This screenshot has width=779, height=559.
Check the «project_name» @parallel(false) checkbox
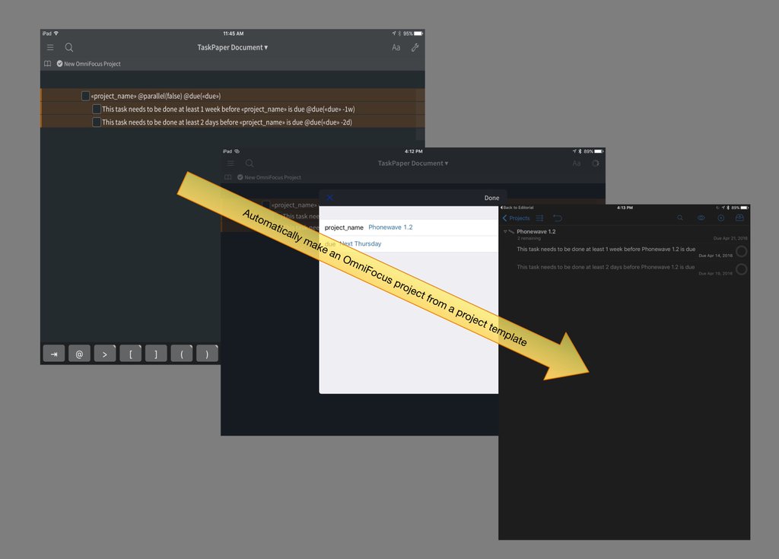coord(85,96)
